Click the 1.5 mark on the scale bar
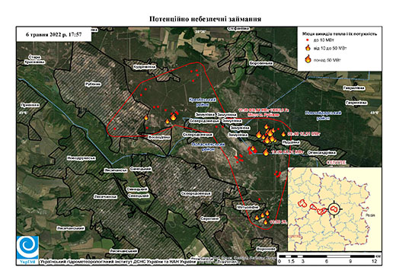Screen dimensions: 396x280 pyautogui.click(x=292, y=262)
